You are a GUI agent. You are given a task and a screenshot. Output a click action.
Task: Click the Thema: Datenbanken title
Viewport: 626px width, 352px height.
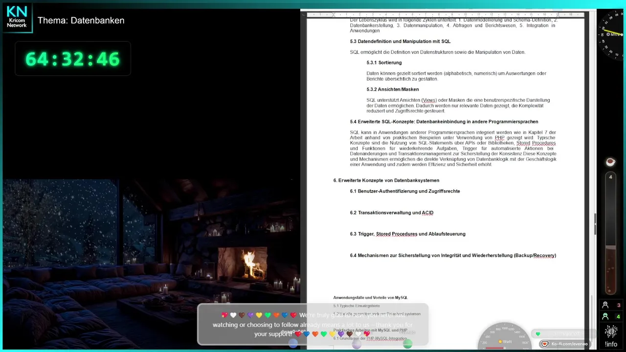[81, 21]
